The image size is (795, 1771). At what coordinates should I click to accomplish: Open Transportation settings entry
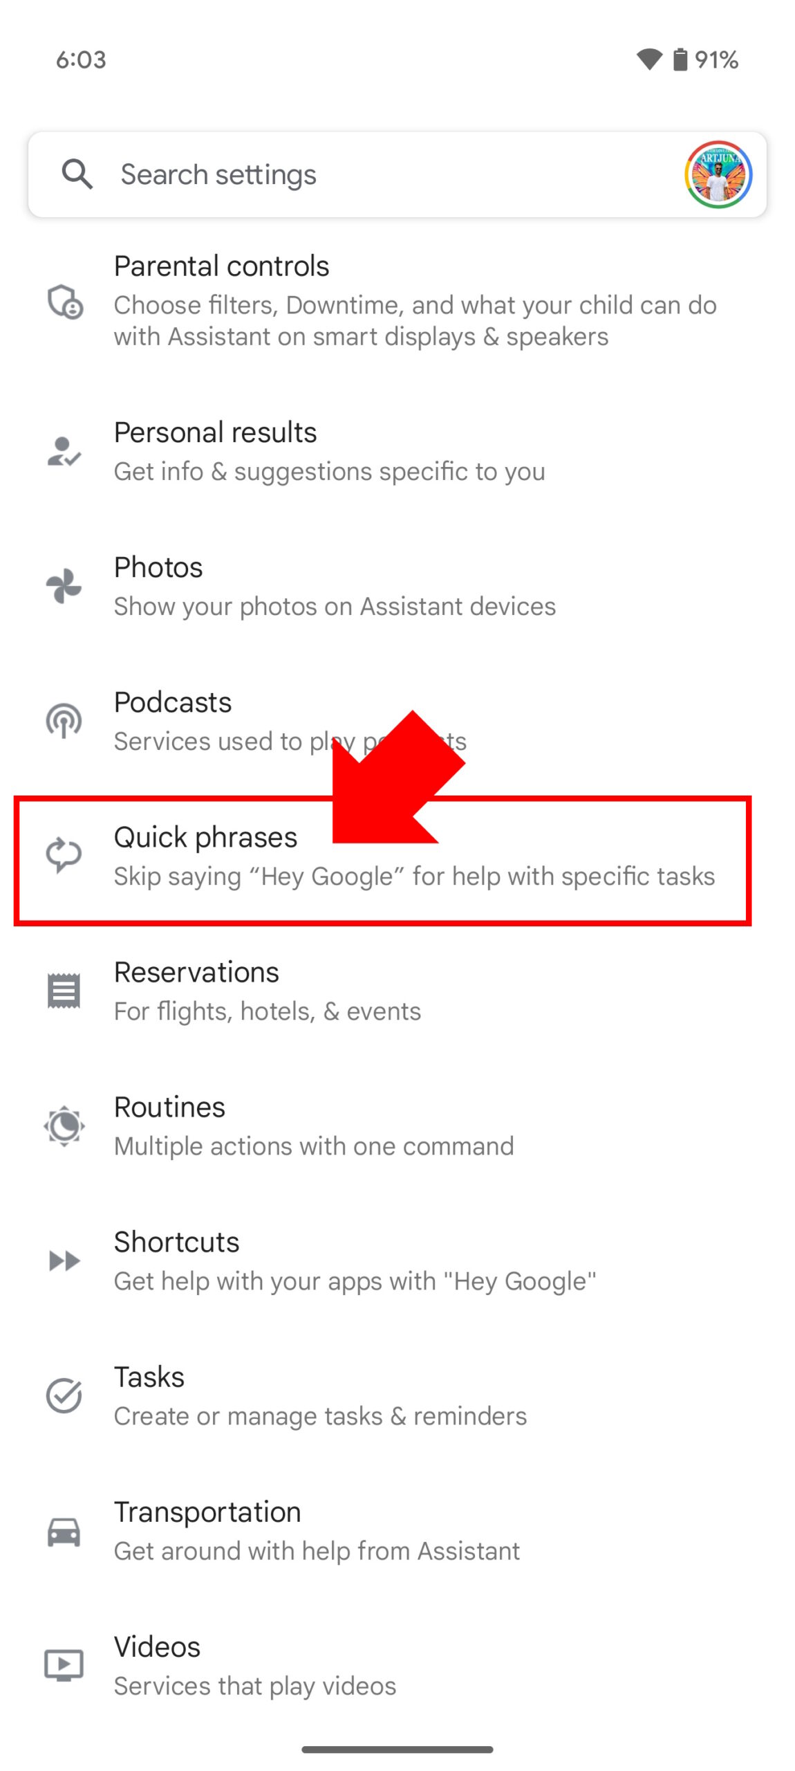(x=317, y=1530)
